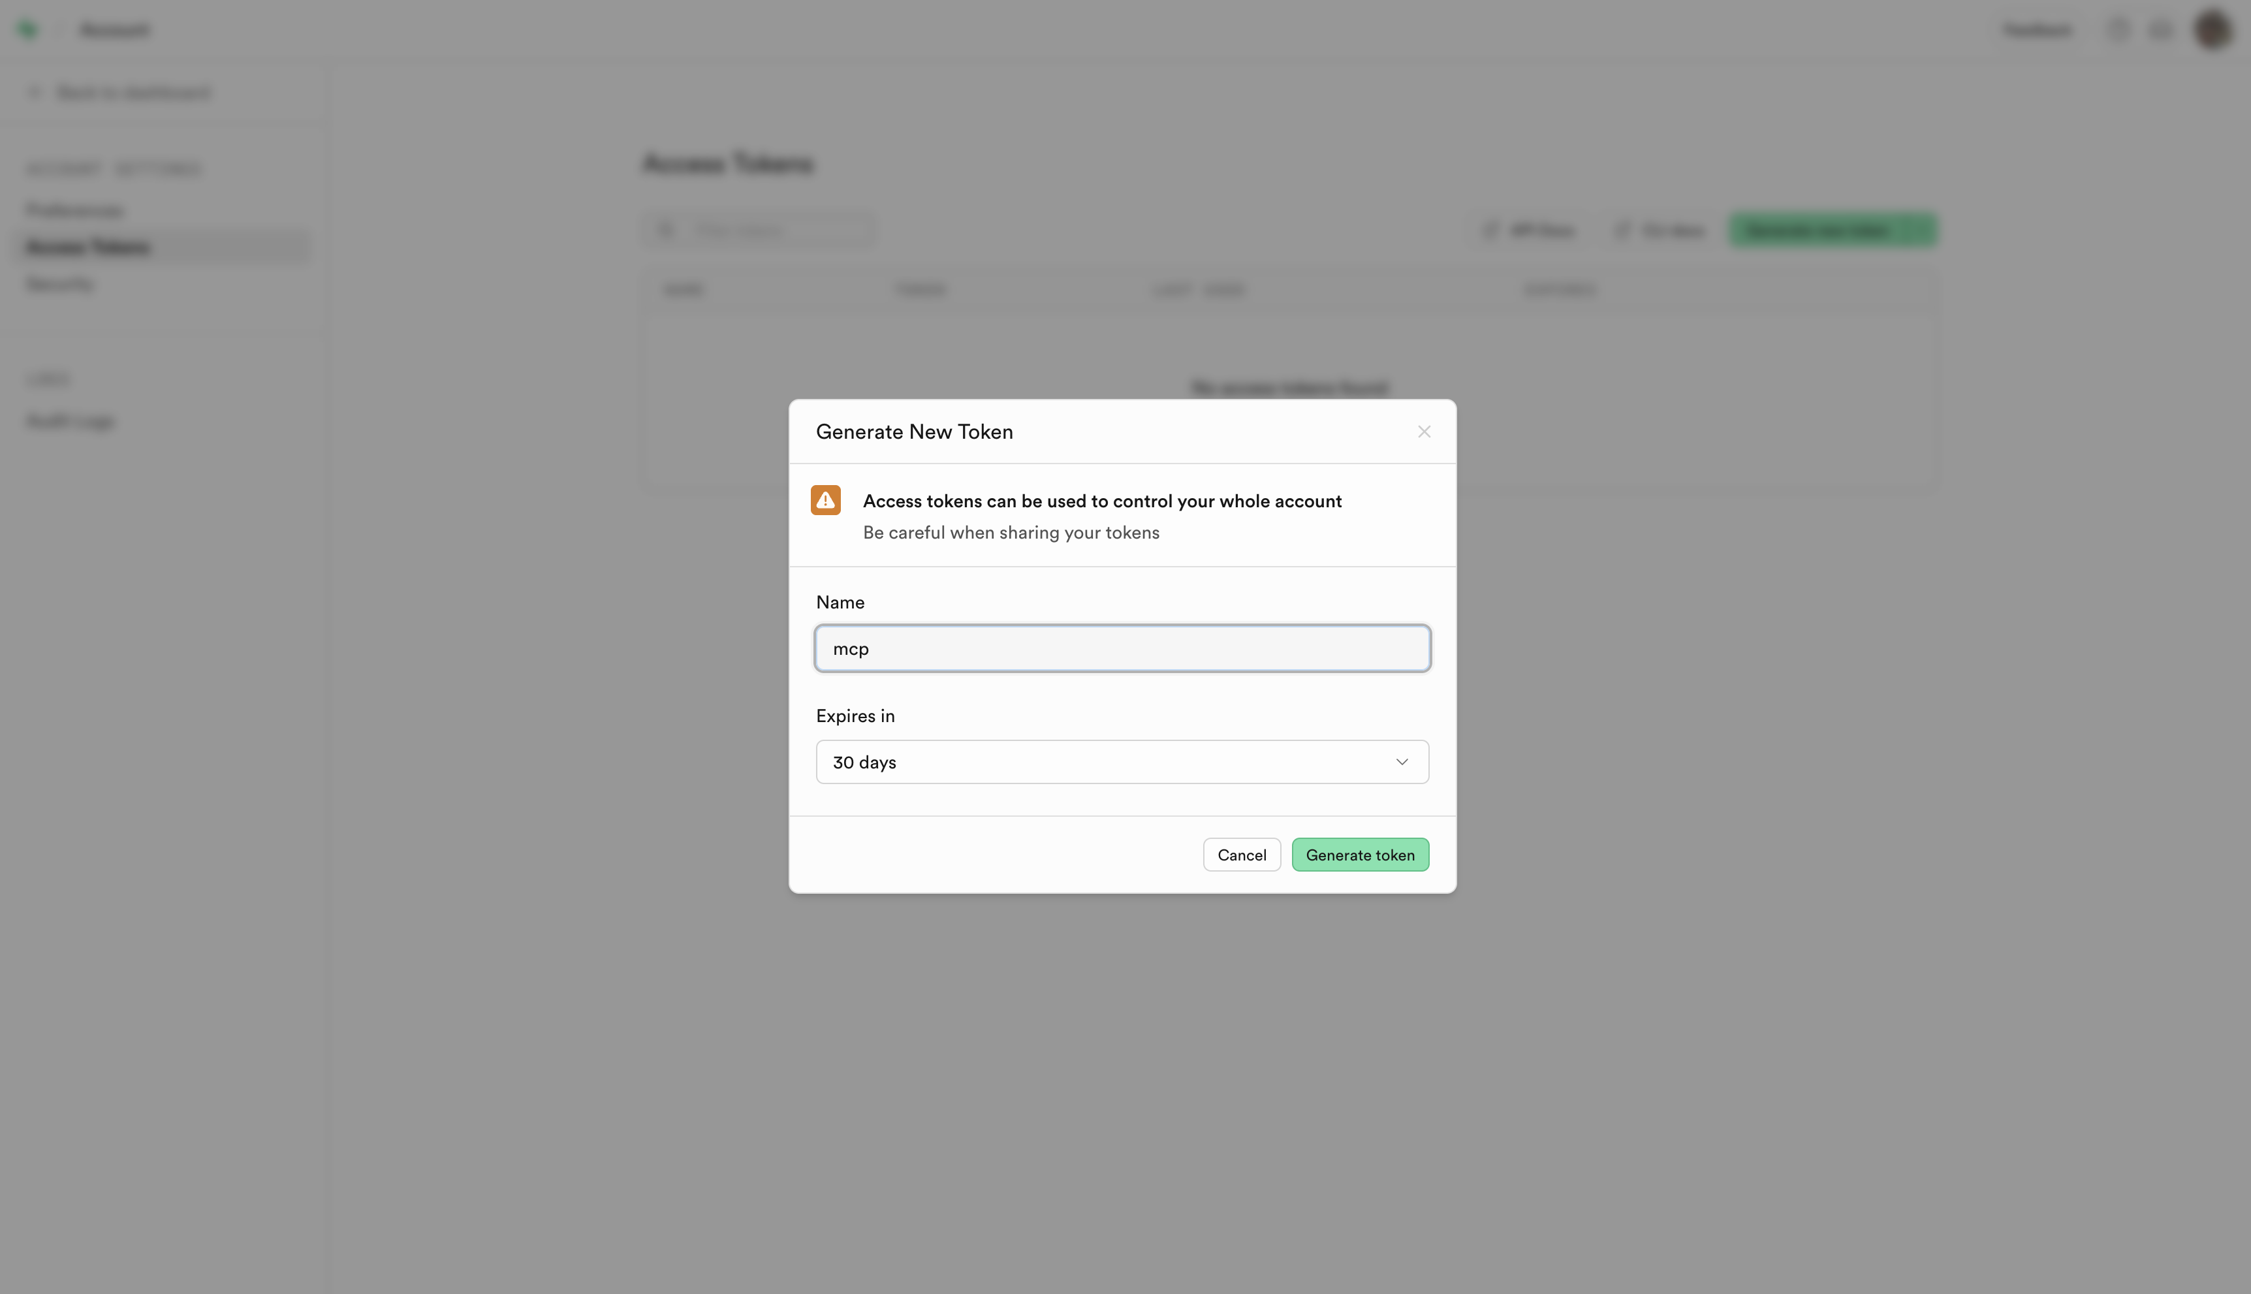Click the settings icon next to the avatar

tap(2162, 29)
